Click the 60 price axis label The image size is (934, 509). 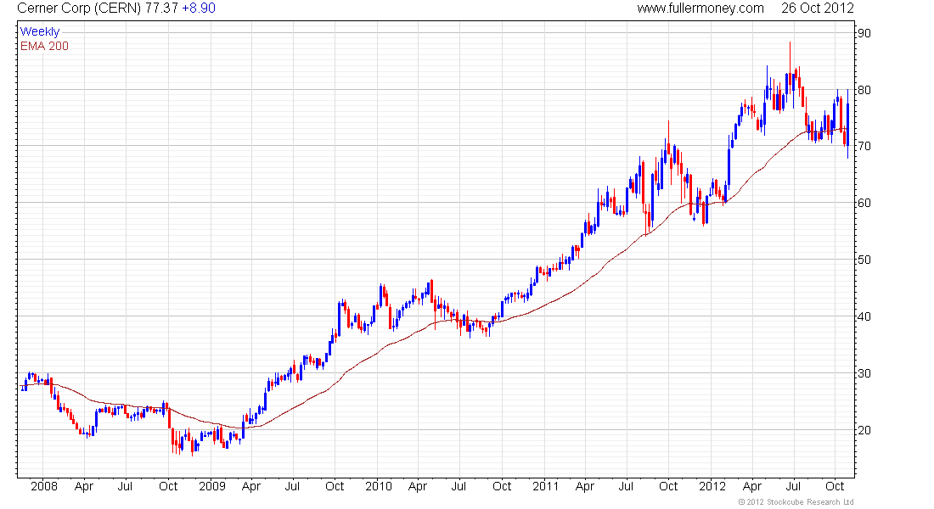[864, 203]
